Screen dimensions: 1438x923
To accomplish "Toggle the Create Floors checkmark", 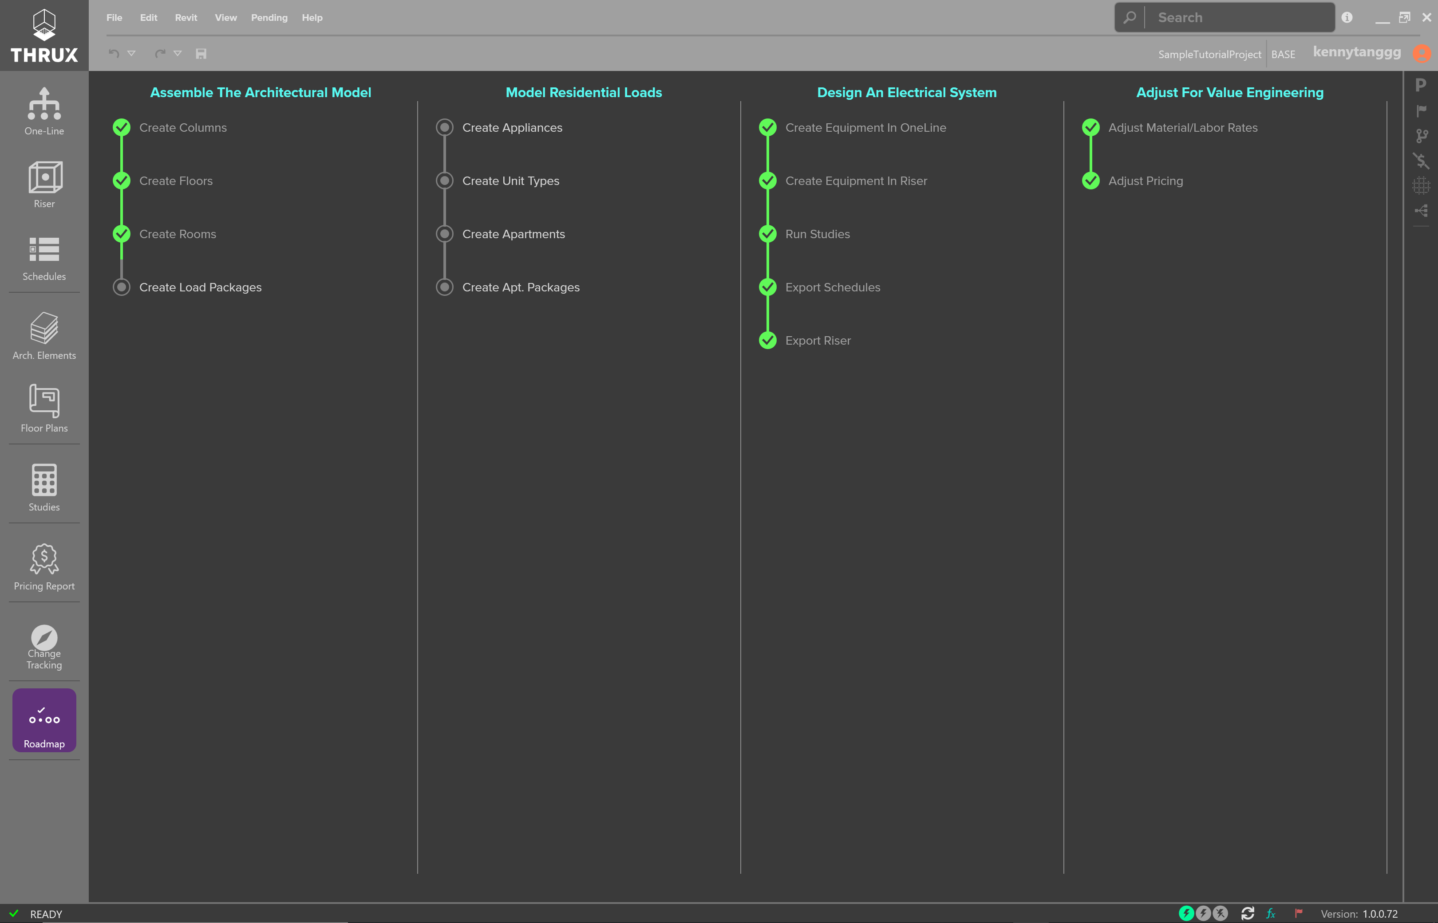I will point(122,181).
